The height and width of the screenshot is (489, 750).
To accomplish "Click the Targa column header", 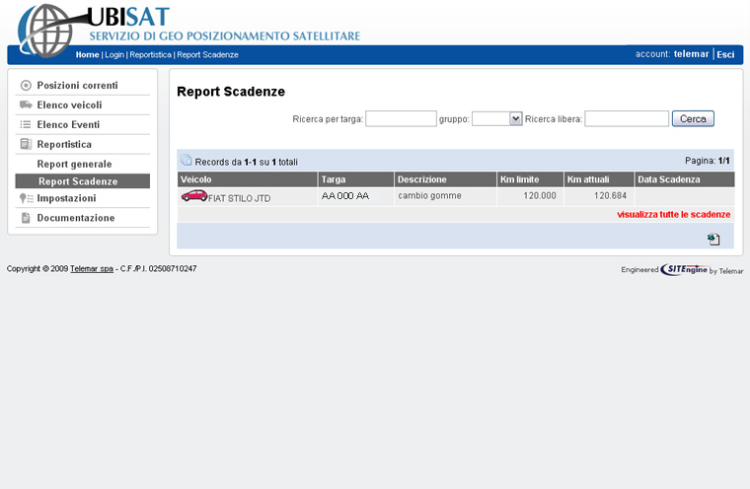I will [x=356, y=179].
